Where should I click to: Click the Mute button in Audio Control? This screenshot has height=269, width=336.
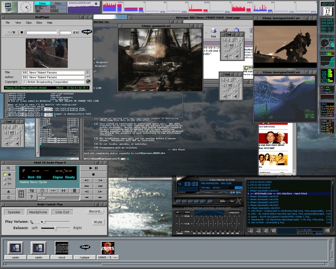98,222
